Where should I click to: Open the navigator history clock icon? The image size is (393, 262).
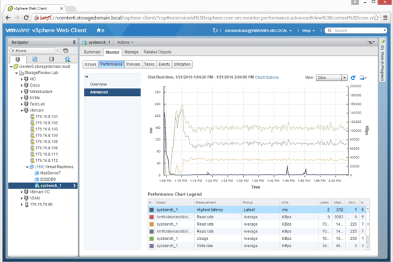coord(66,50)
